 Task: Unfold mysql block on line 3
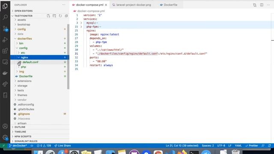[x=81, y=23]
